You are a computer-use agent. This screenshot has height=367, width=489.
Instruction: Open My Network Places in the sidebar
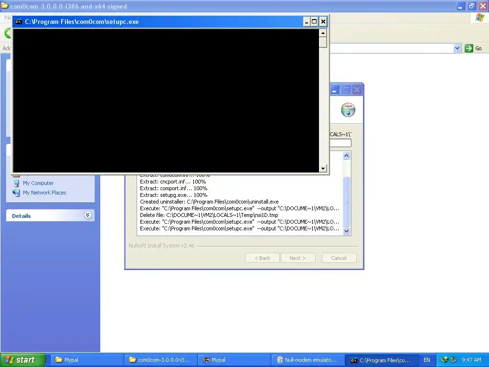click(44, 193)
